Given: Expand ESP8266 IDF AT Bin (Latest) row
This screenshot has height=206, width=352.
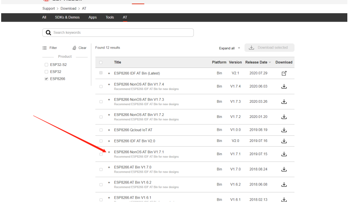Looking at the screenshot, I should (109, 74).
